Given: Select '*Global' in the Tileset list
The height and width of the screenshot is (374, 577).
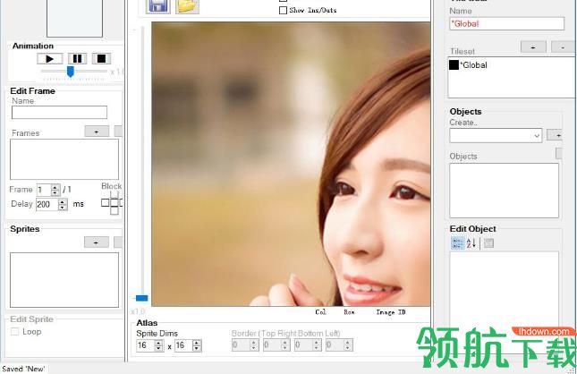Looking at the screenshot, I should 474,65.
